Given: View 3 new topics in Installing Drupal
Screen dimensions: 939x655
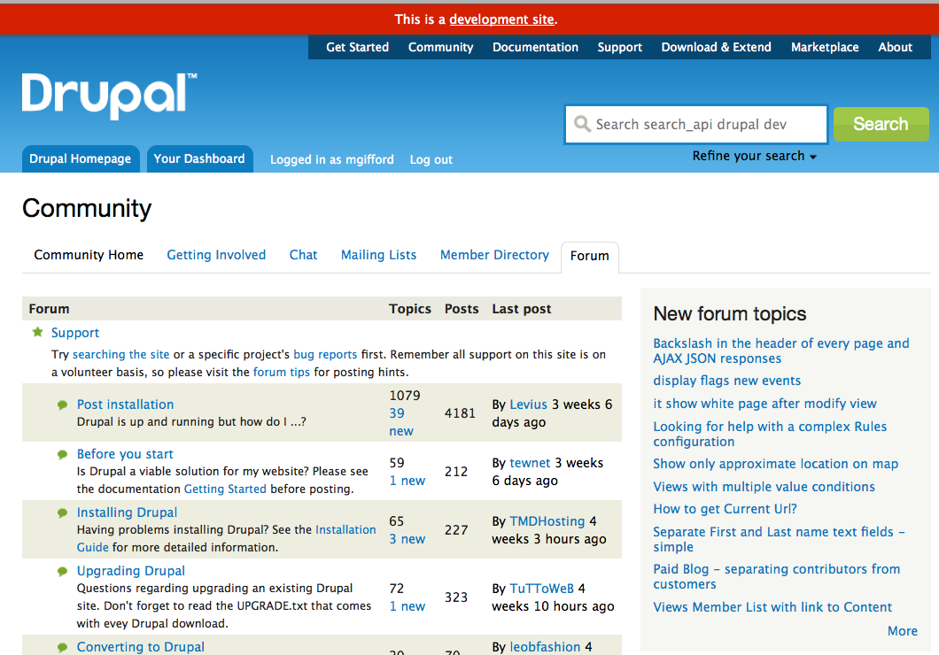Looking at the screenshot, I should 407,540.
